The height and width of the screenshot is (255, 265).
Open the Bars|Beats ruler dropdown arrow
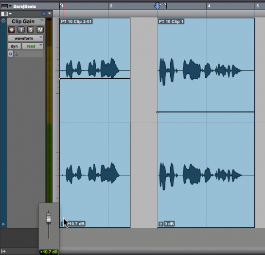pos(10,6)
